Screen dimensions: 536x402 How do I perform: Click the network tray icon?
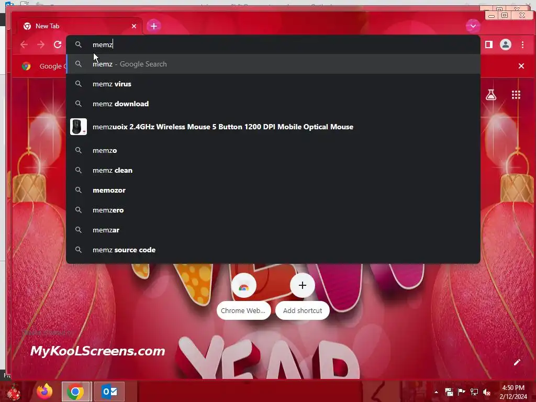pos(474,392)
